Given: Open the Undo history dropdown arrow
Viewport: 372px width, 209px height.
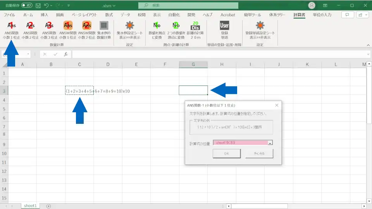Looking at the screenshot, I should (51, 5).
